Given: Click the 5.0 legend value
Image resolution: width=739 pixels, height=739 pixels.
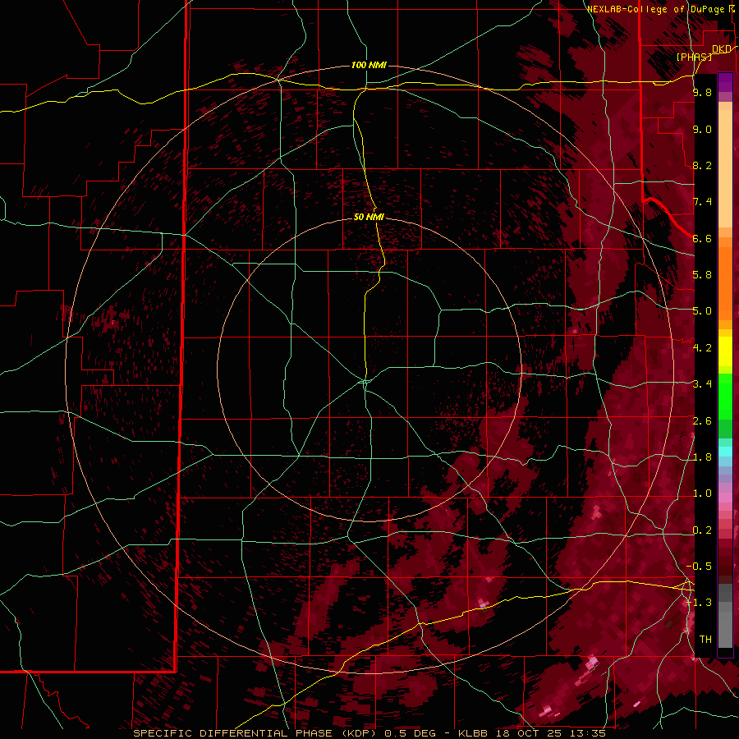Looking at the screenshot, I should pyautogui.click(x=702, y=311).
